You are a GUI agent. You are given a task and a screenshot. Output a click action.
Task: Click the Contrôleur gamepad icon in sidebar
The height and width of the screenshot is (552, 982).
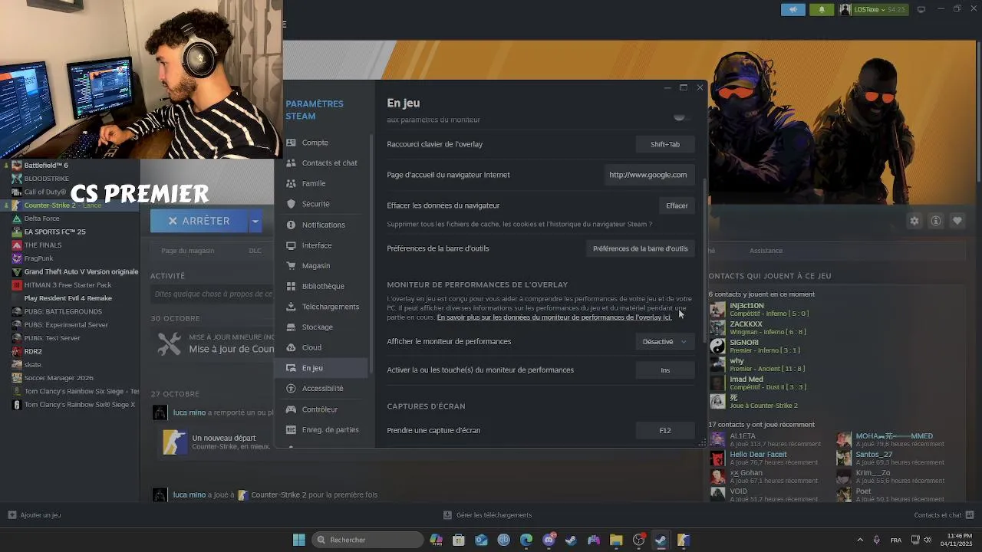coord(291,409)
